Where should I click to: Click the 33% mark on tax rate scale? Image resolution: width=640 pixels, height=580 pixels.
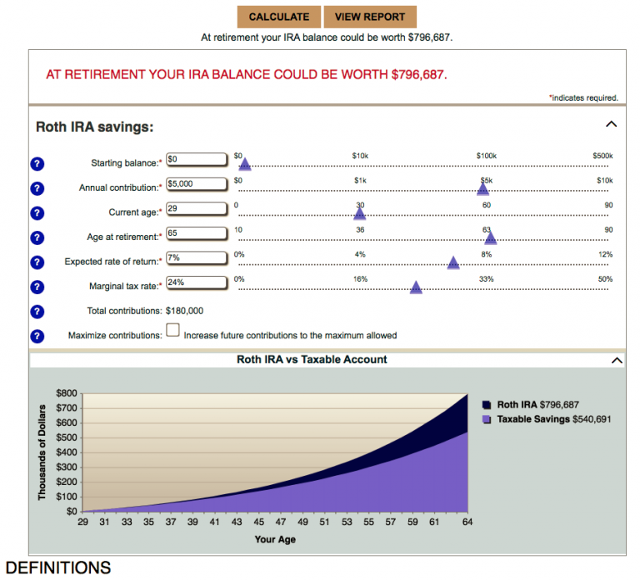click(x=487, y=279)
